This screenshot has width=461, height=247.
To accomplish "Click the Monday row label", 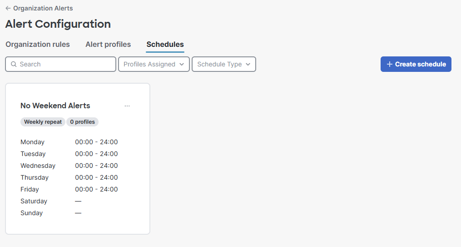I will (x=32, y=142).
